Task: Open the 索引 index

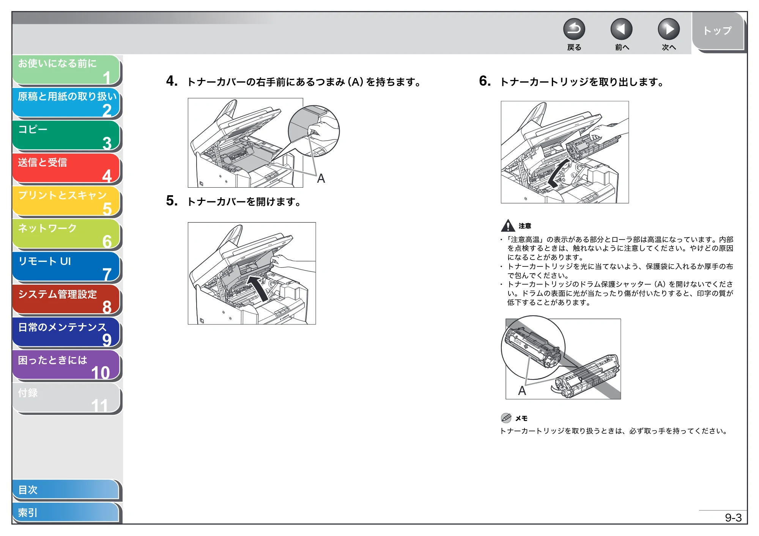Action: [x=66, y=512]
